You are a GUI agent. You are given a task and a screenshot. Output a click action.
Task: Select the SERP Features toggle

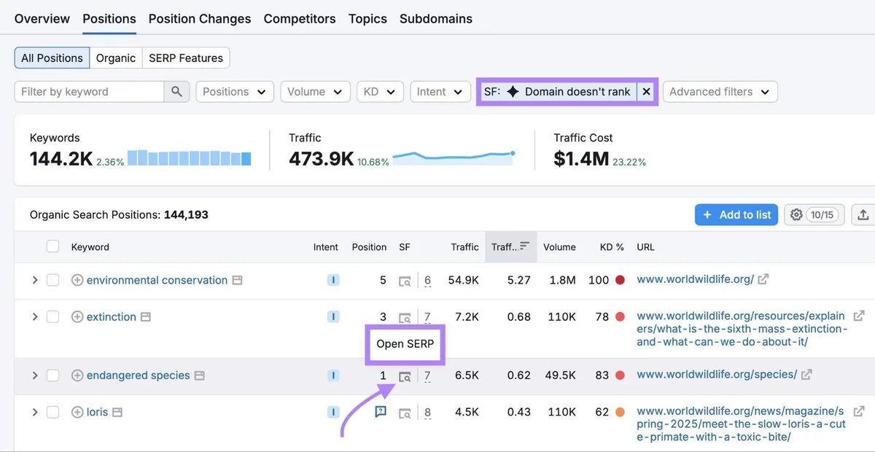(186, 58)
